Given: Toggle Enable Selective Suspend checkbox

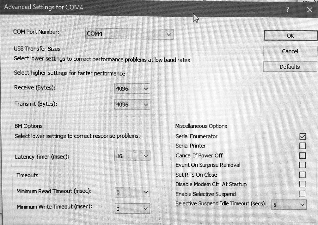Looking at the screenshot, I should [x=302, y=194].
